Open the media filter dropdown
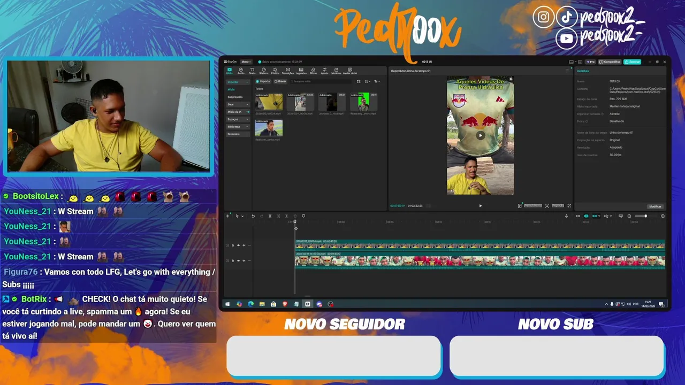 [x=377, y=81]
